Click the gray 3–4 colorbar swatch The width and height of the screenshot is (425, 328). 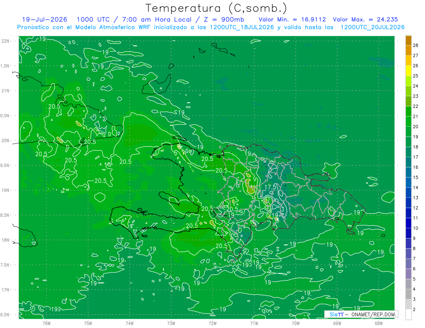point(408,294)
